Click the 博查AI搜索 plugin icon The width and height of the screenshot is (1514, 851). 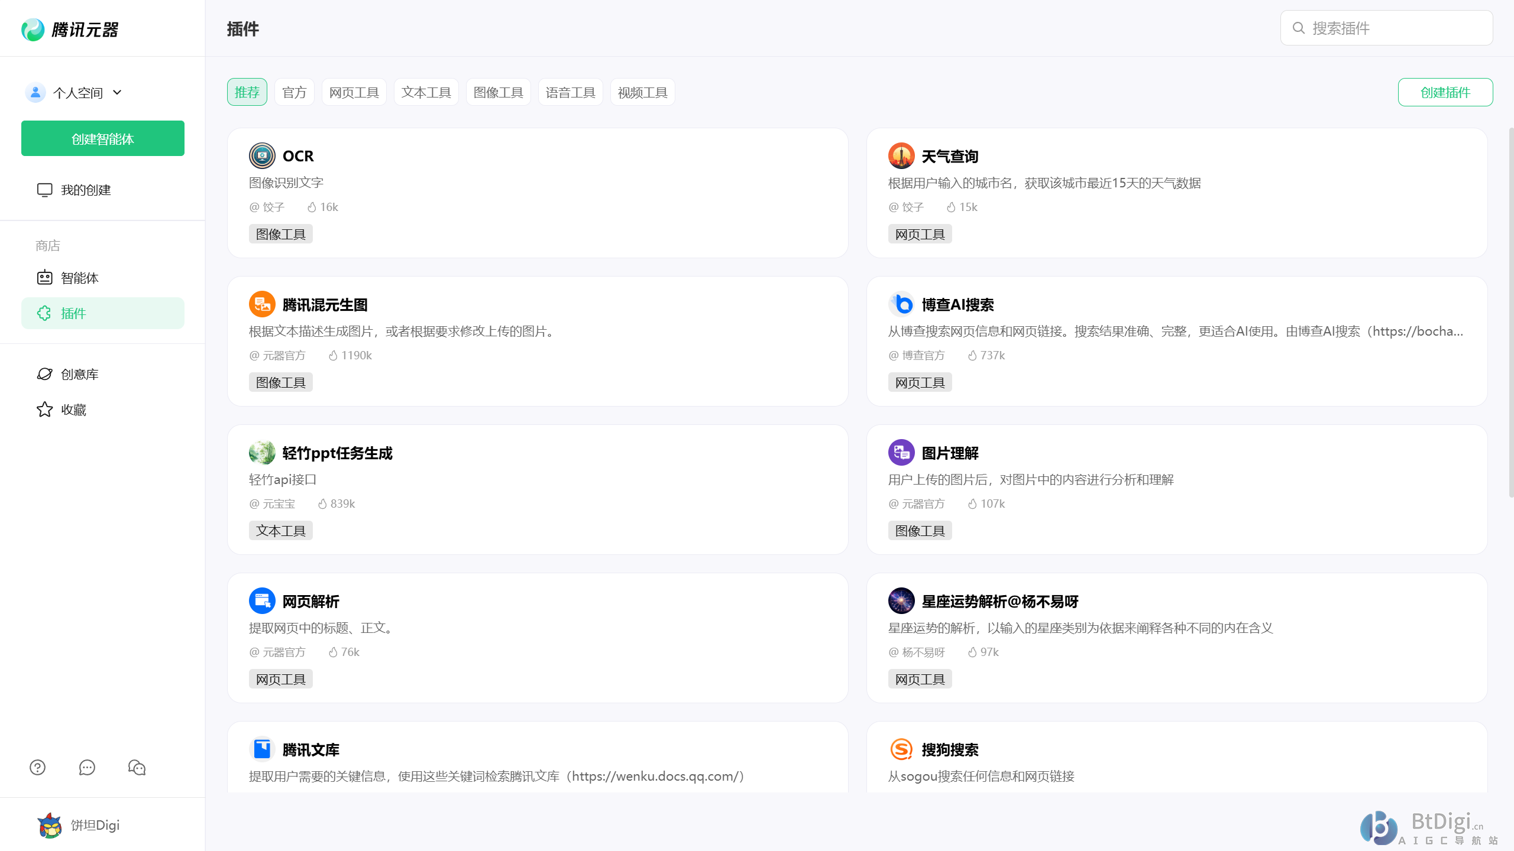tap(901, 304)
